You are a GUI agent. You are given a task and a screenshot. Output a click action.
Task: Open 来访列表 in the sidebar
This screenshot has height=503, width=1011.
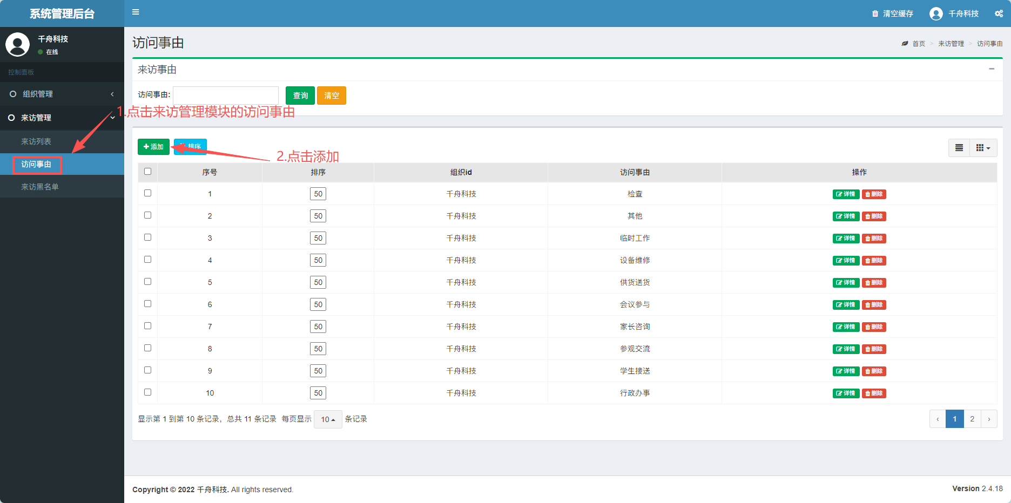point(36,141)
